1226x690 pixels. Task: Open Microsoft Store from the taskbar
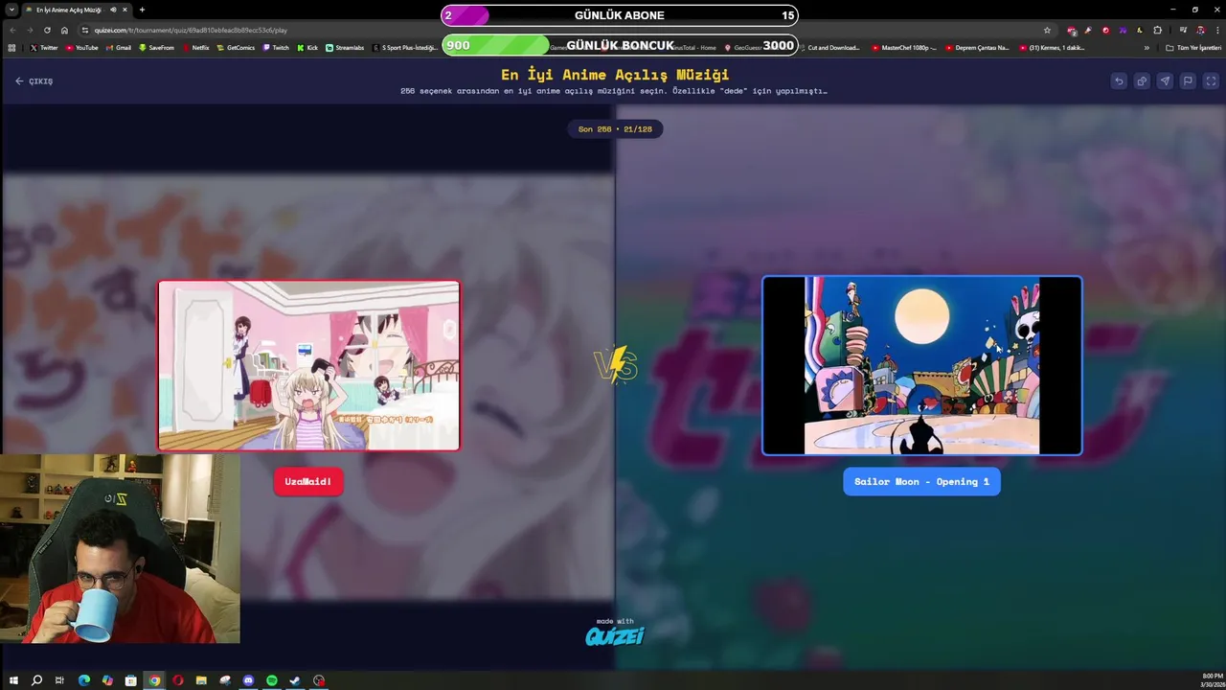pyautogui.click(x=130, y=680)
